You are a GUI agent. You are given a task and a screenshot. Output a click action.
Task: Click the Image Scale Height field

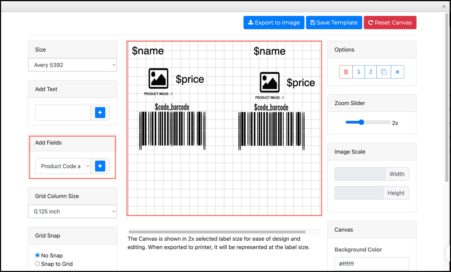pos(359,193)
